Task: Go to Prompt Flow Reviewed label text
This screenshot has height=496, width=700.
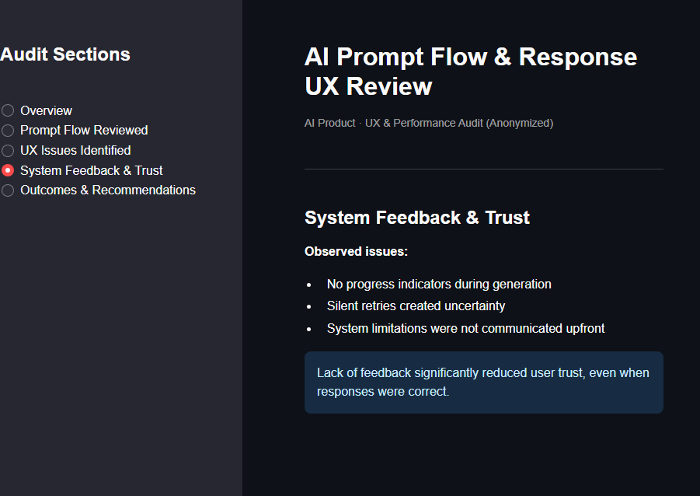Action: pyautogui.click(x=84, y=131)
